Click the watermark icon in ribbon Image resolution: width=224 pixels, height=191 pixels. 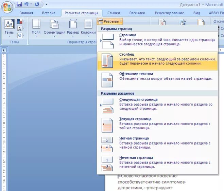click(162, 22)
